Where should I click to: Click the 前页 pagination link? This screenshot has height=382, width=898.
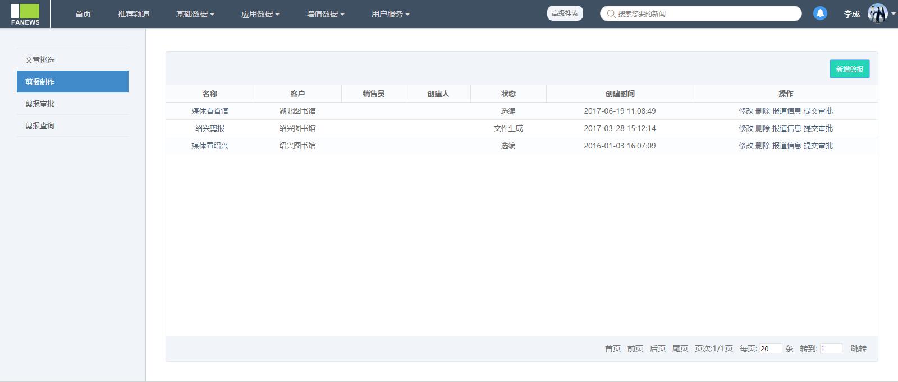[635, 348]
